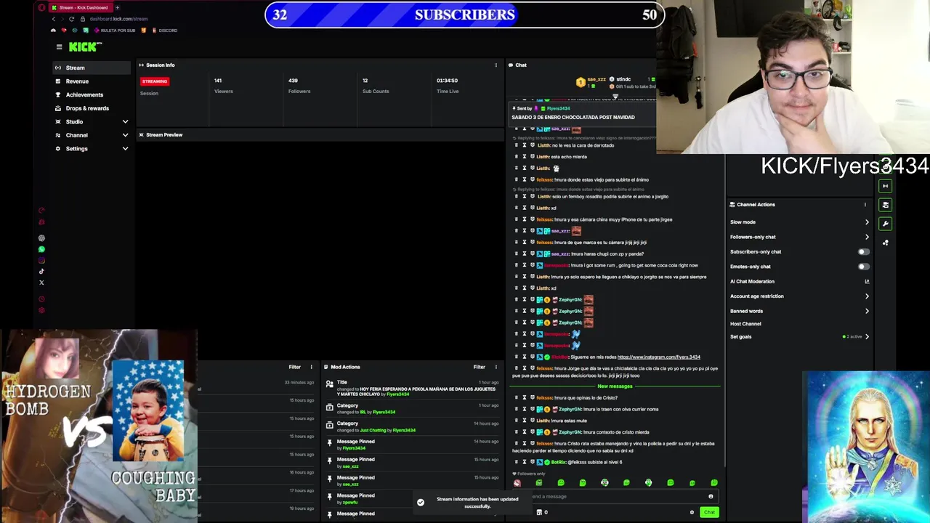The width and height of the screenshot is (930, 523).
Task: Select Stream in sidebar
Action: 92,68
